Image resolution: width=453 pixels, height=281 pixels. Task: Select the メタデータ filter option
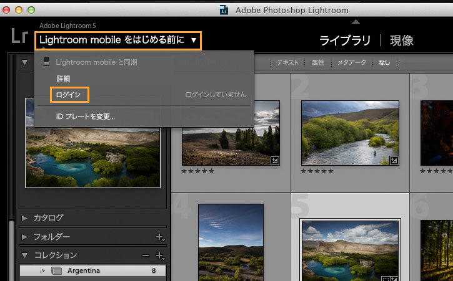coord(352,62)
